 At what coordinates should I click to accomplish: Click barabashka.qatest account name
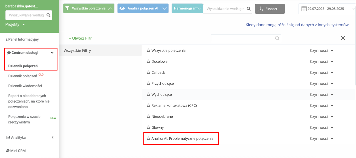pyautogui.click(x=22, y=6)
